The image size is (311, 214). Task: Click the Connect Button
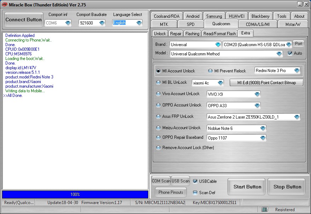pyautogui.click(x=24, y=20)
